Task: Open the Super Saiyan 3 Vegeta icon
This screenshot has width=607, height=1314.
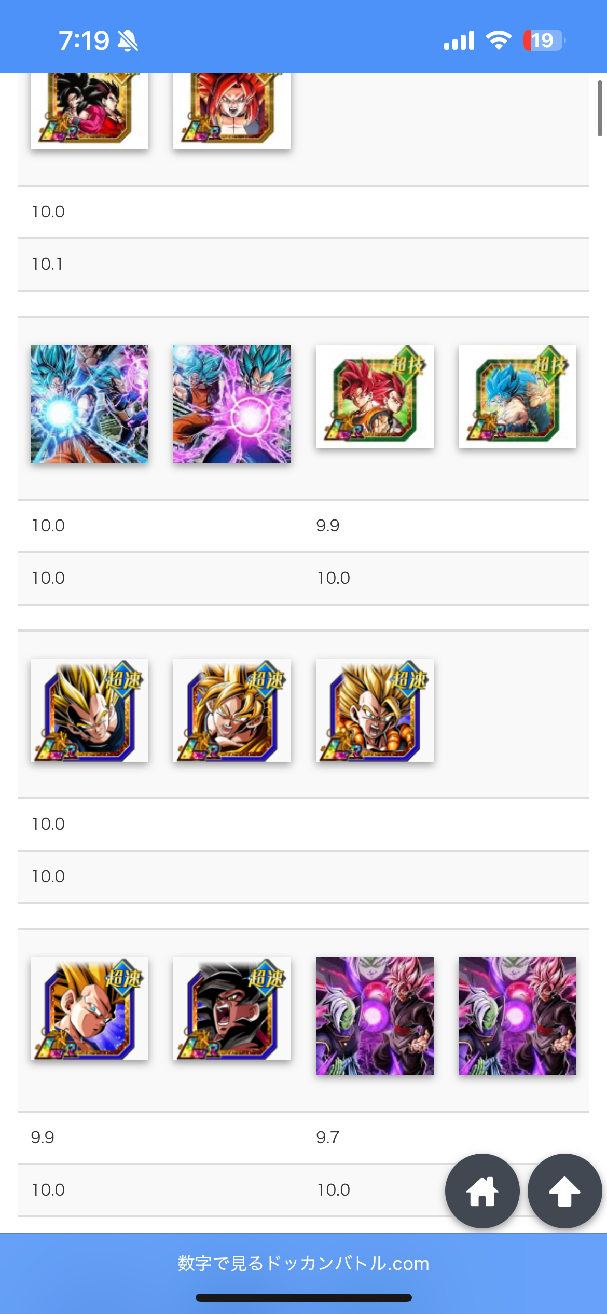Action: click(x=89, y=710)
